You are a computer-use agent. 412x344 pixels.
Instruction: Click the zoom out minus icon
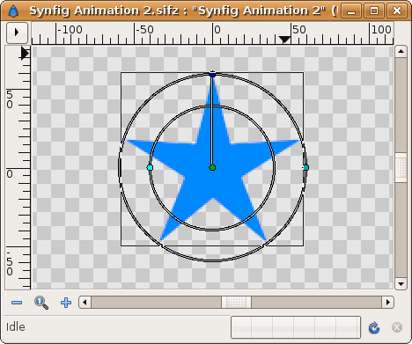pos(17,303)
